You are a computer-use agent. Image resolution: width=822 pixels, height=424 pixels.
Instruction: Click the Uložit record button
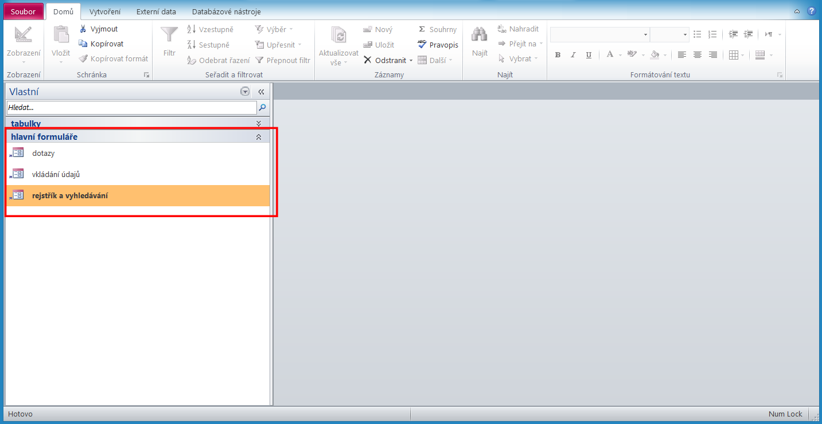378,45
